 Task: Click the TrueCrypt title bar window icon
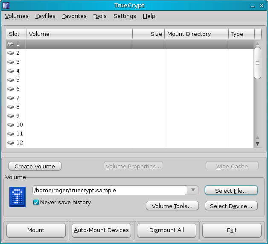click(x=6, y=6)
